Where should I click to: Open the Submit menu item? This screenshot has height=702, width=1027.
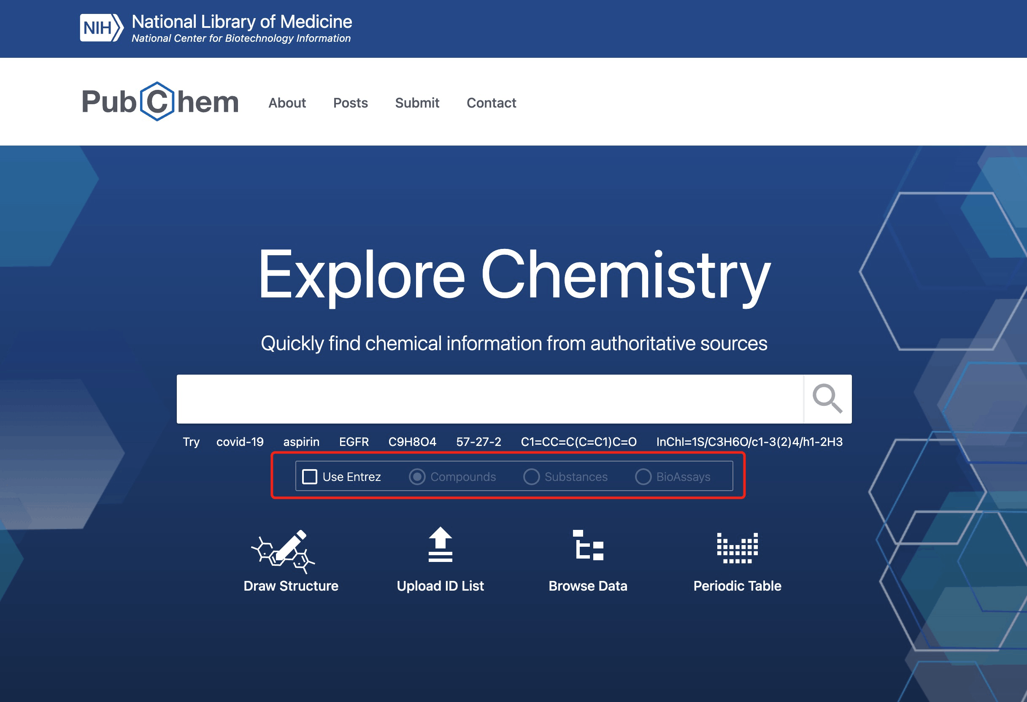point(417,103)
